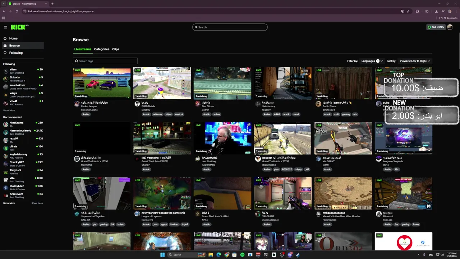Screen dimensions: 460x259
Task: Open 'new year new season the same shit' stream
Action: point(163,213)
